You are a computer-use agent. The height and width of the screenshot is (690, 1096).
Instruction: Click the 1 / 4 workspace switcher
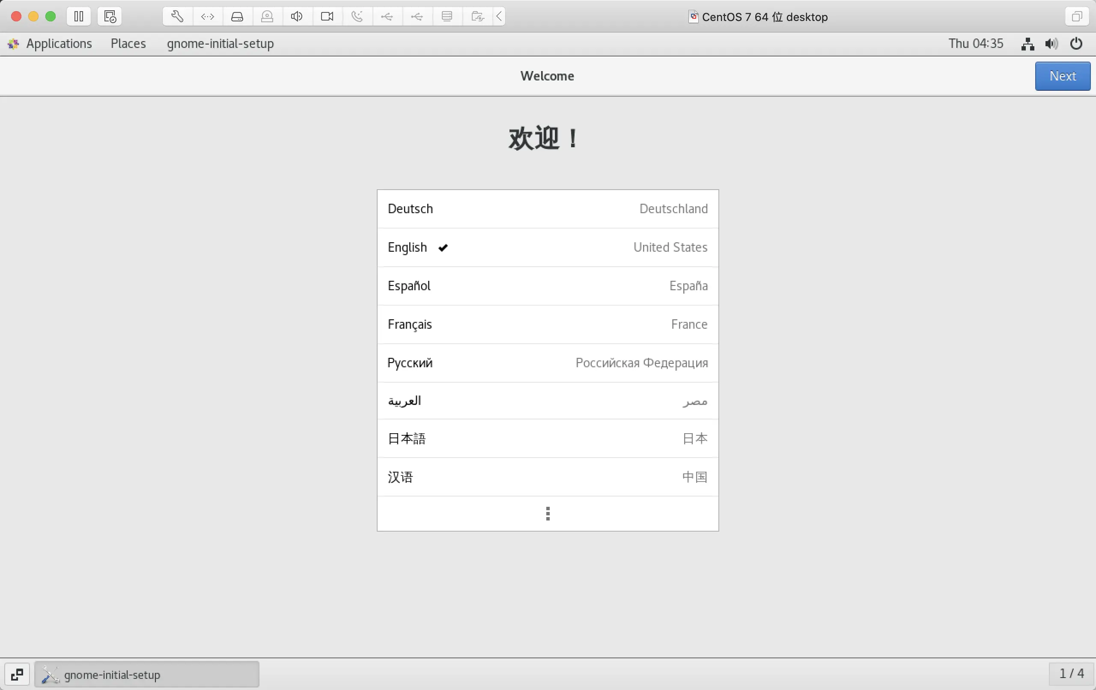point(1071,674)
